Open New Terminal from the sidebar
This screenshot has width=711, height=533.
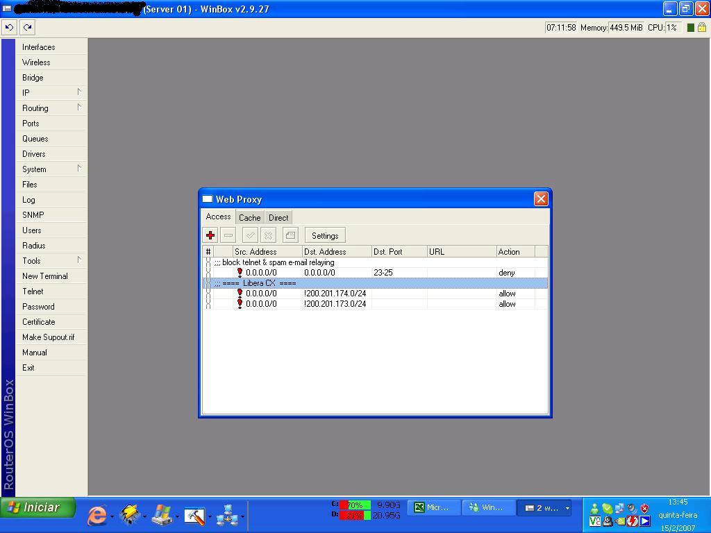pos(51,276)
